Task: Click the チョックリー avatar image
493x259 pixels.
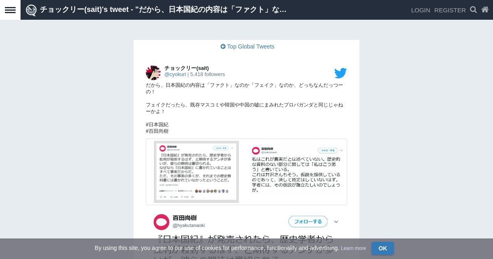Action: pos(153,72)
